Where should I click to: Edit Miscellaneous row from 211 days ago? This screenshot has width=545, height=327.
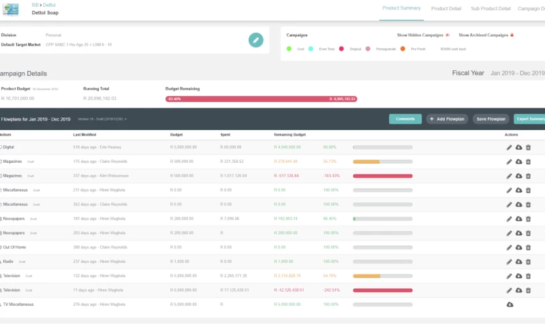tap(509, 191)
